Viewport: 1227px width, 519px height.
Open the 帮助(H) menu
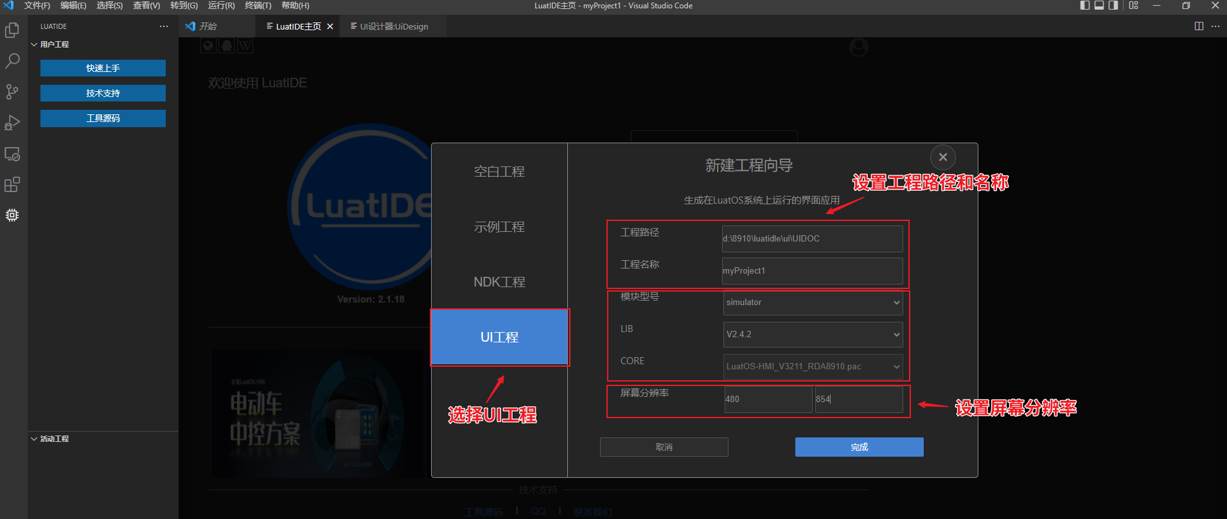(295, 6)
